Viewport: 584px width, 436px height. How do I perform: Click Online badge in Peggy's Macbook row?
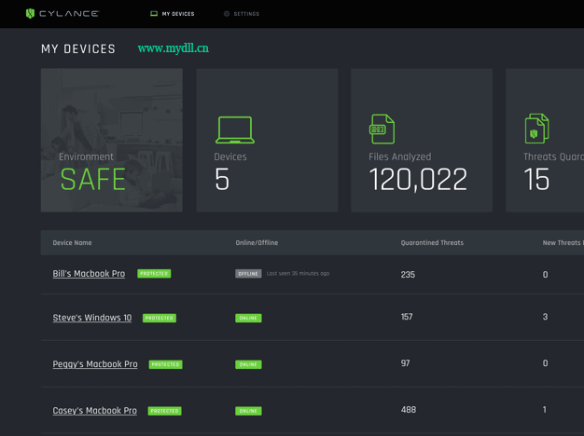(x=248, y=364)
